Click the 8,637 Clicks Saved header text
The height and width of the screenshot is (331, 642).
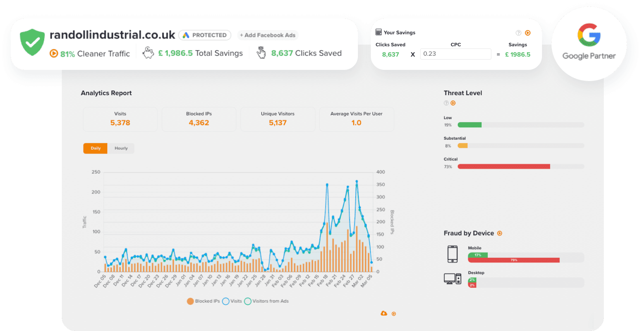[306, 53]
